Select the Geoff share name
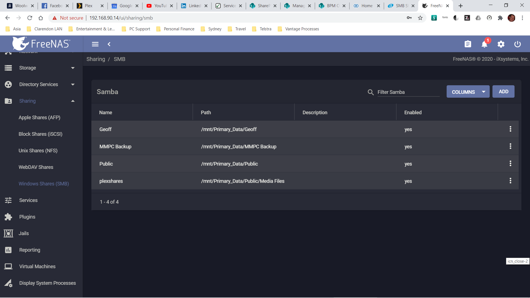Image resolution: width=530 pixels, height=298 pixels. tap(105, 129)
